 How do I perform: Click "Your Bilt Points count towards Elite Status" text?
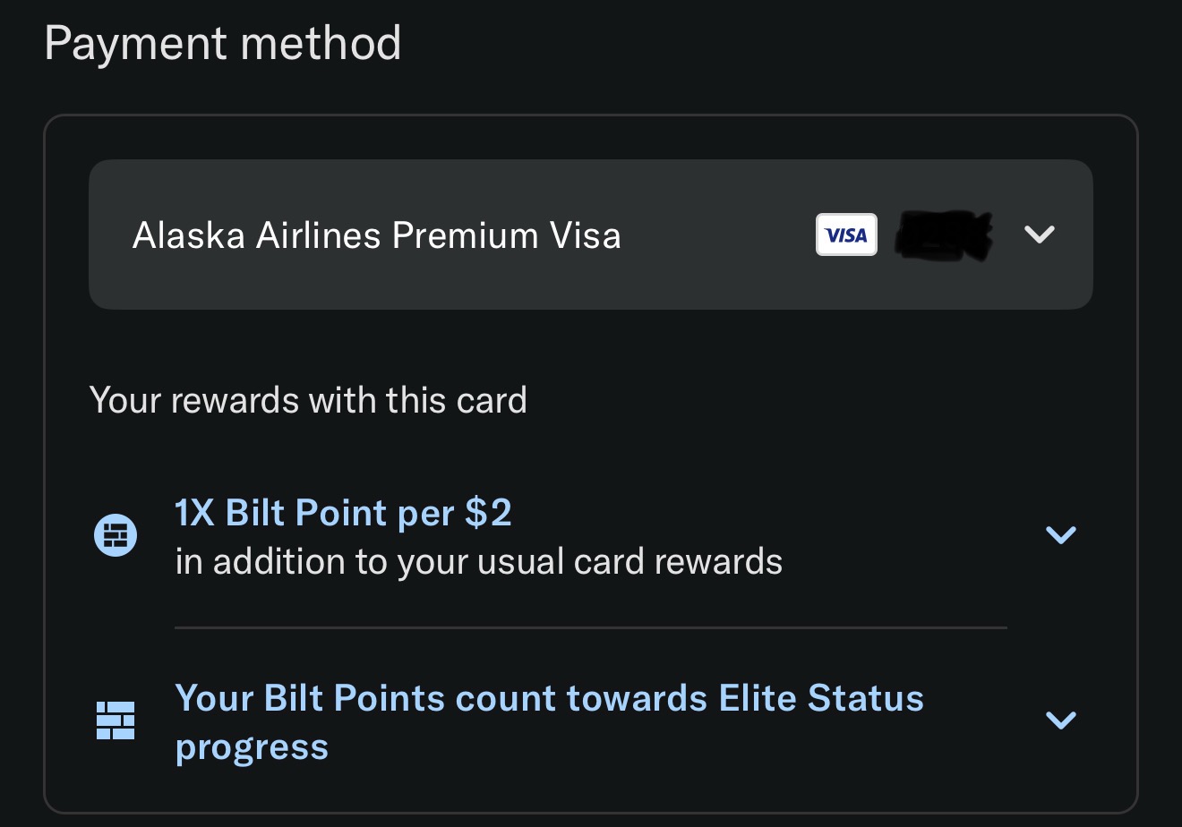point(548,698)
